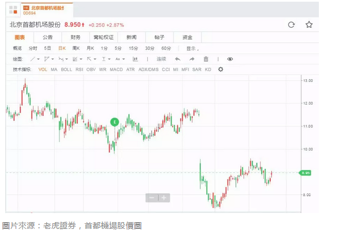Viewport: 337px width, 234px height.
Task: Toggle the OBV indicator
Action: click(91, 70)
